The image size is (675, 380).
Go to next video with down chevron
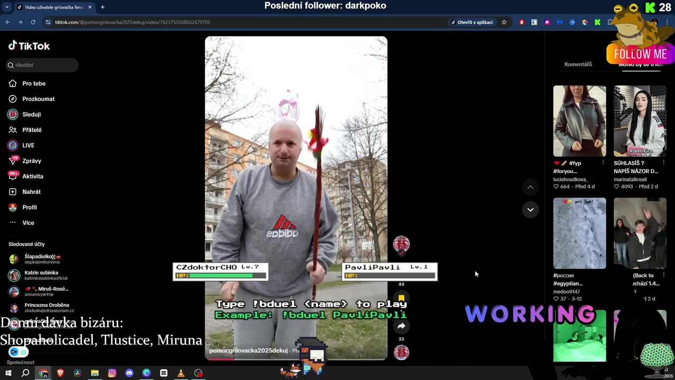(531, 210)
